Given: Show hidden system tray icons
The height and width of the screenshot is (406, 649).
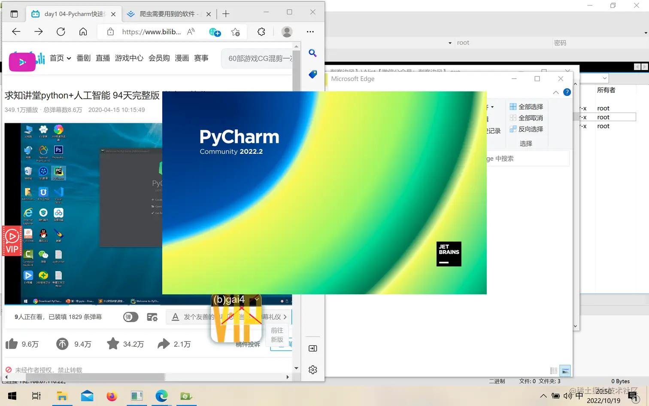Looking at the screenshot, I should (x=543, y=396).
